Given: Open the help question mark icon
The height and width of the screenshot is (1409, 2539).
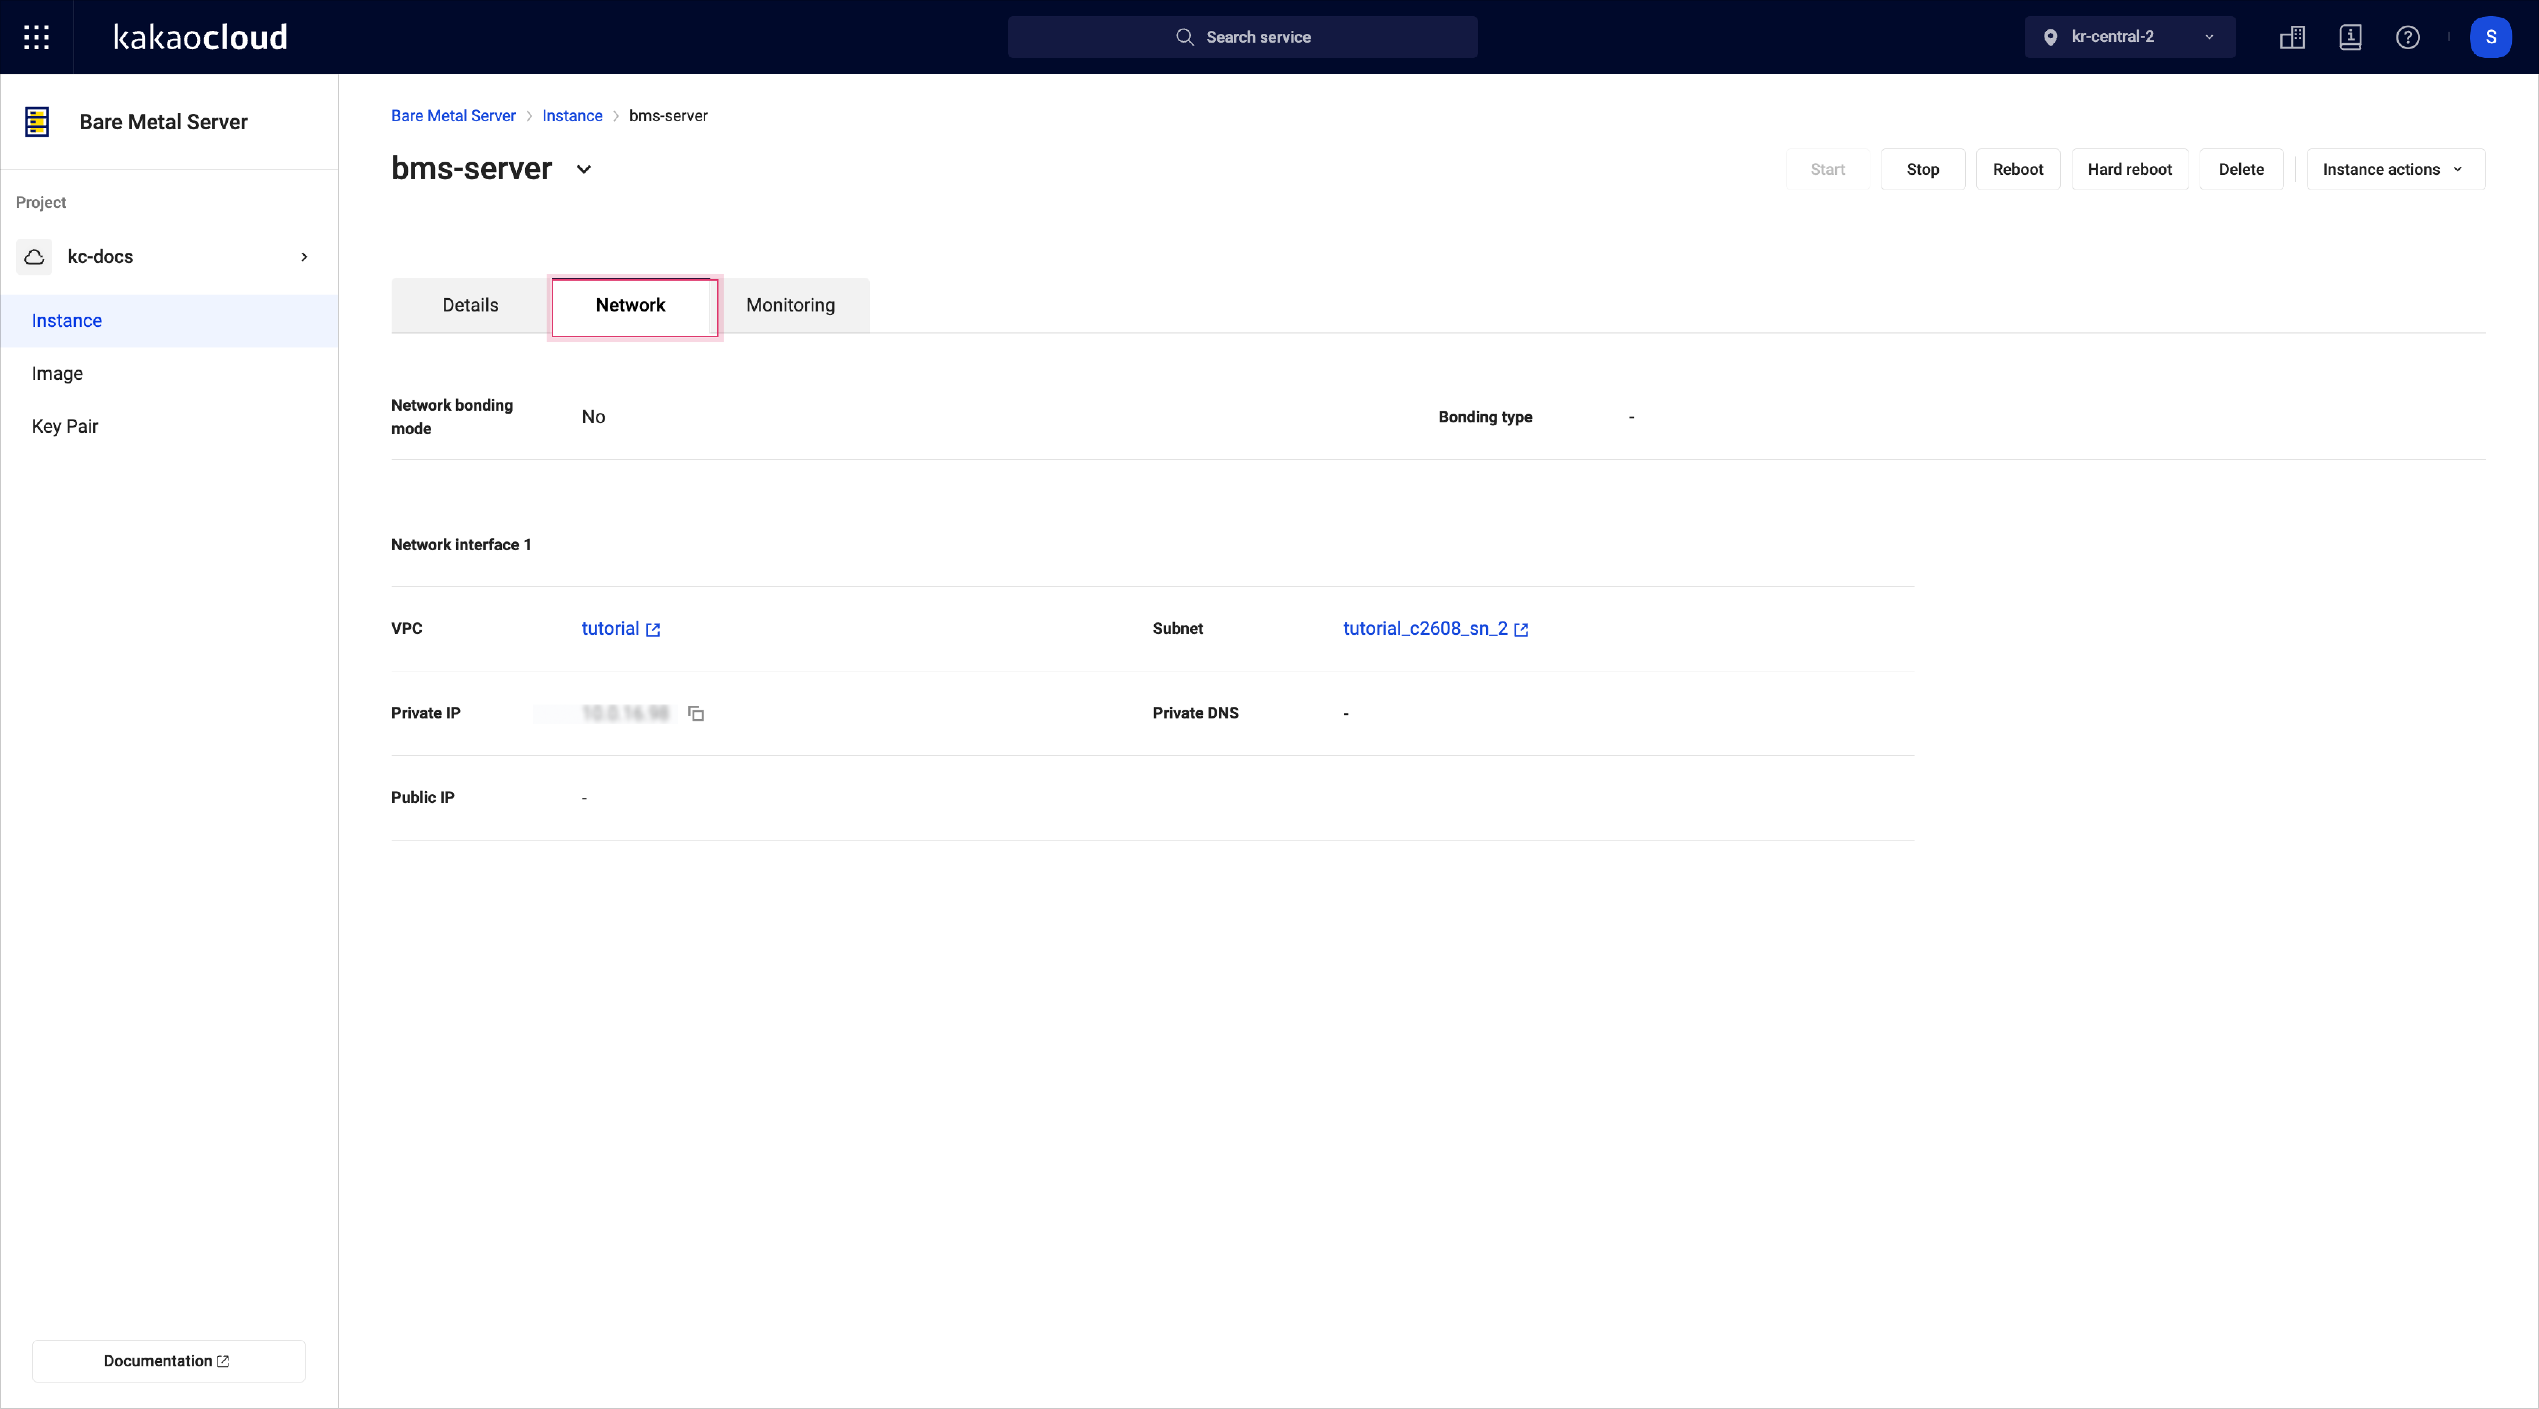Looking at the screenshot, I should click(x=2408, y=37).
